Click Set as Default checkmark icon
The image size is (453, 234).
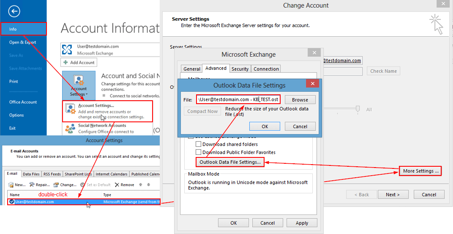[x=82, y=184]
